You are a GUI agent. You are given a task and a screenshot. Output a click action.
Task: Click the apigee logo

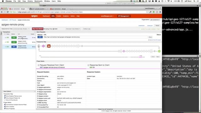34,16
